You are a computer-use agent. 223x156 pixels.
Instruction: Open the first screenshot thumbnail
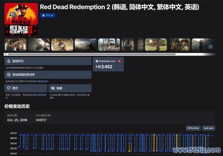15,45
